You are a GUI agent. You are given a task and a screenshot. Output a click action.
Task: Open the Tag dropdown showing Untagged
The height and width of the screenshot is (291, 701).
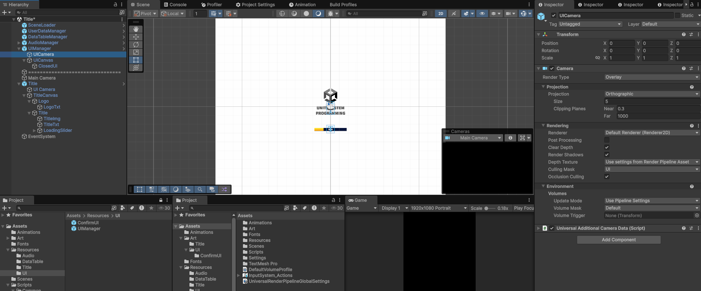[591, 24]
